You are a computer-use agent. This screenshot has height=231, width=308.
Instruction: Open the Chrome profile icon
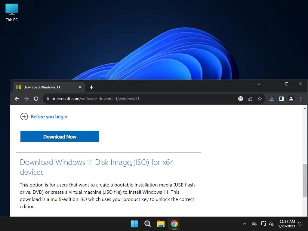coord(291,99)
